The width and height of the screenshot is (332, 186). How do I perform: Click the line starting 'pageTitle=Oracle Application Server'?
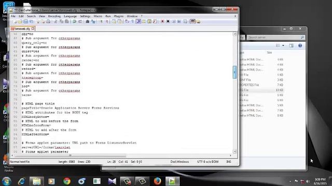(71, 108)
